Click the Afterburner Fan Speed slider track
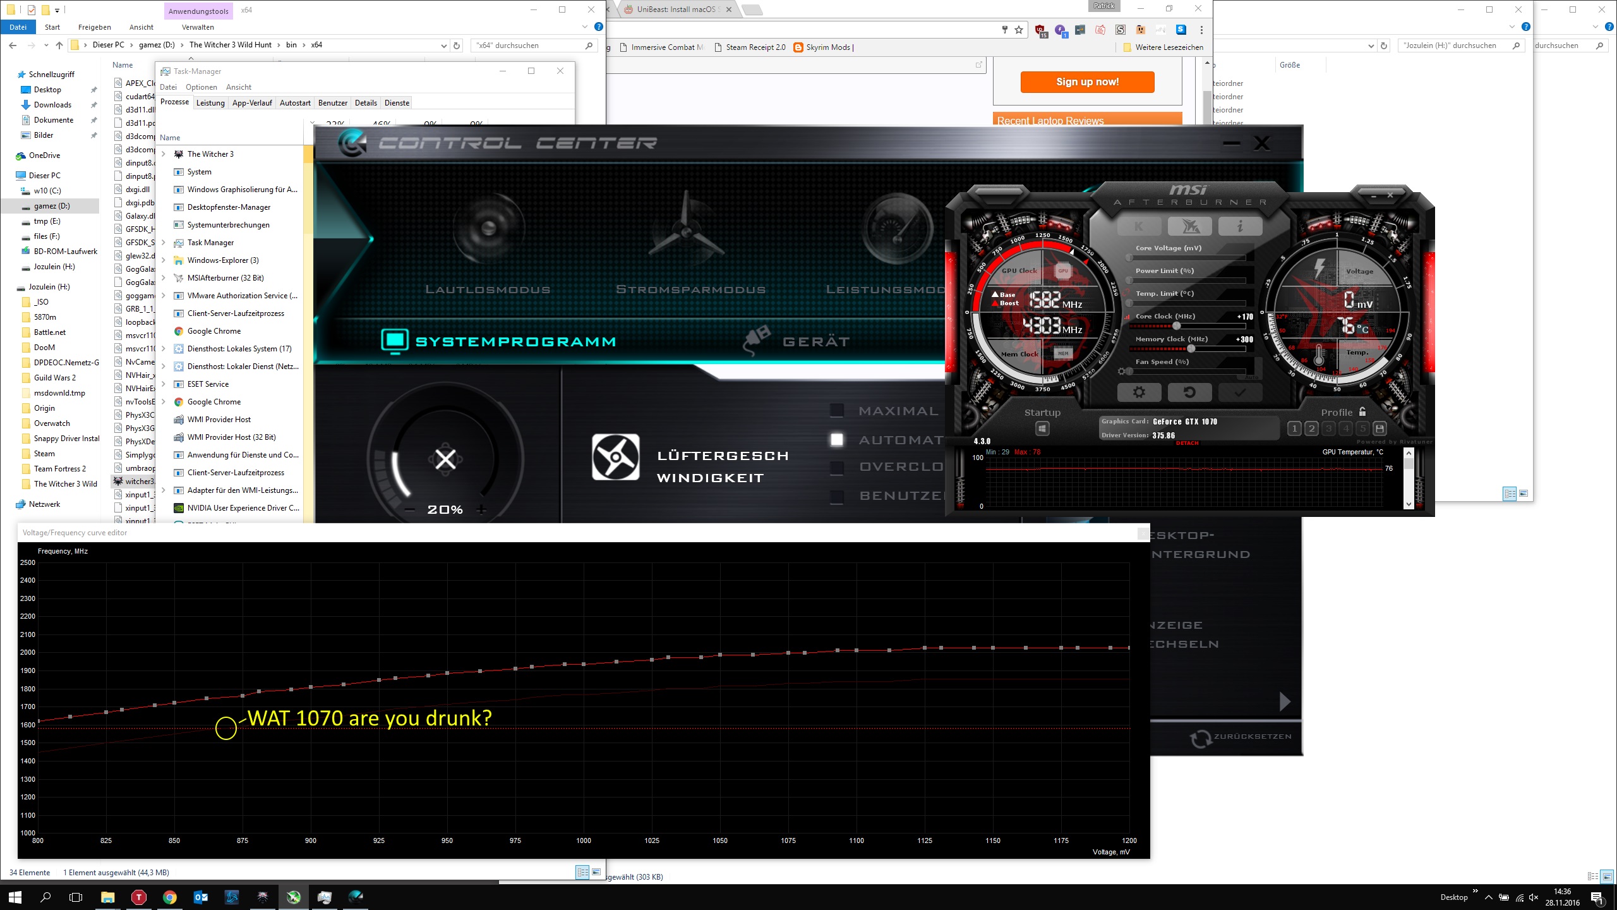Screen dimensions: 1617x910 pyautogui.click(x=1187, y=372)
